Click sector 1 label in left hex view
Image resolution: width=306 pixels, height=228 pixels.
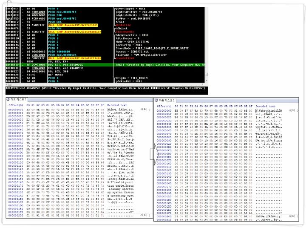(x=145, y=215)
